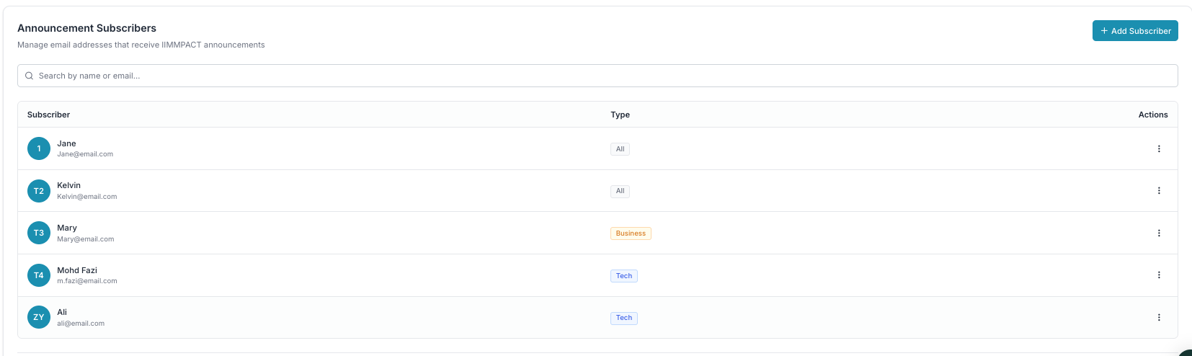This screenshot has width=1192, height=356.
Task: Click the email m.fazi@email.com
Action: [87, 281]
